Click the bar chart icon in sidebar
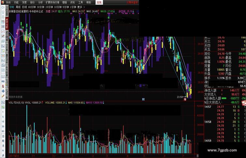This screenshot has height=158, width=246. click(3, 36)
